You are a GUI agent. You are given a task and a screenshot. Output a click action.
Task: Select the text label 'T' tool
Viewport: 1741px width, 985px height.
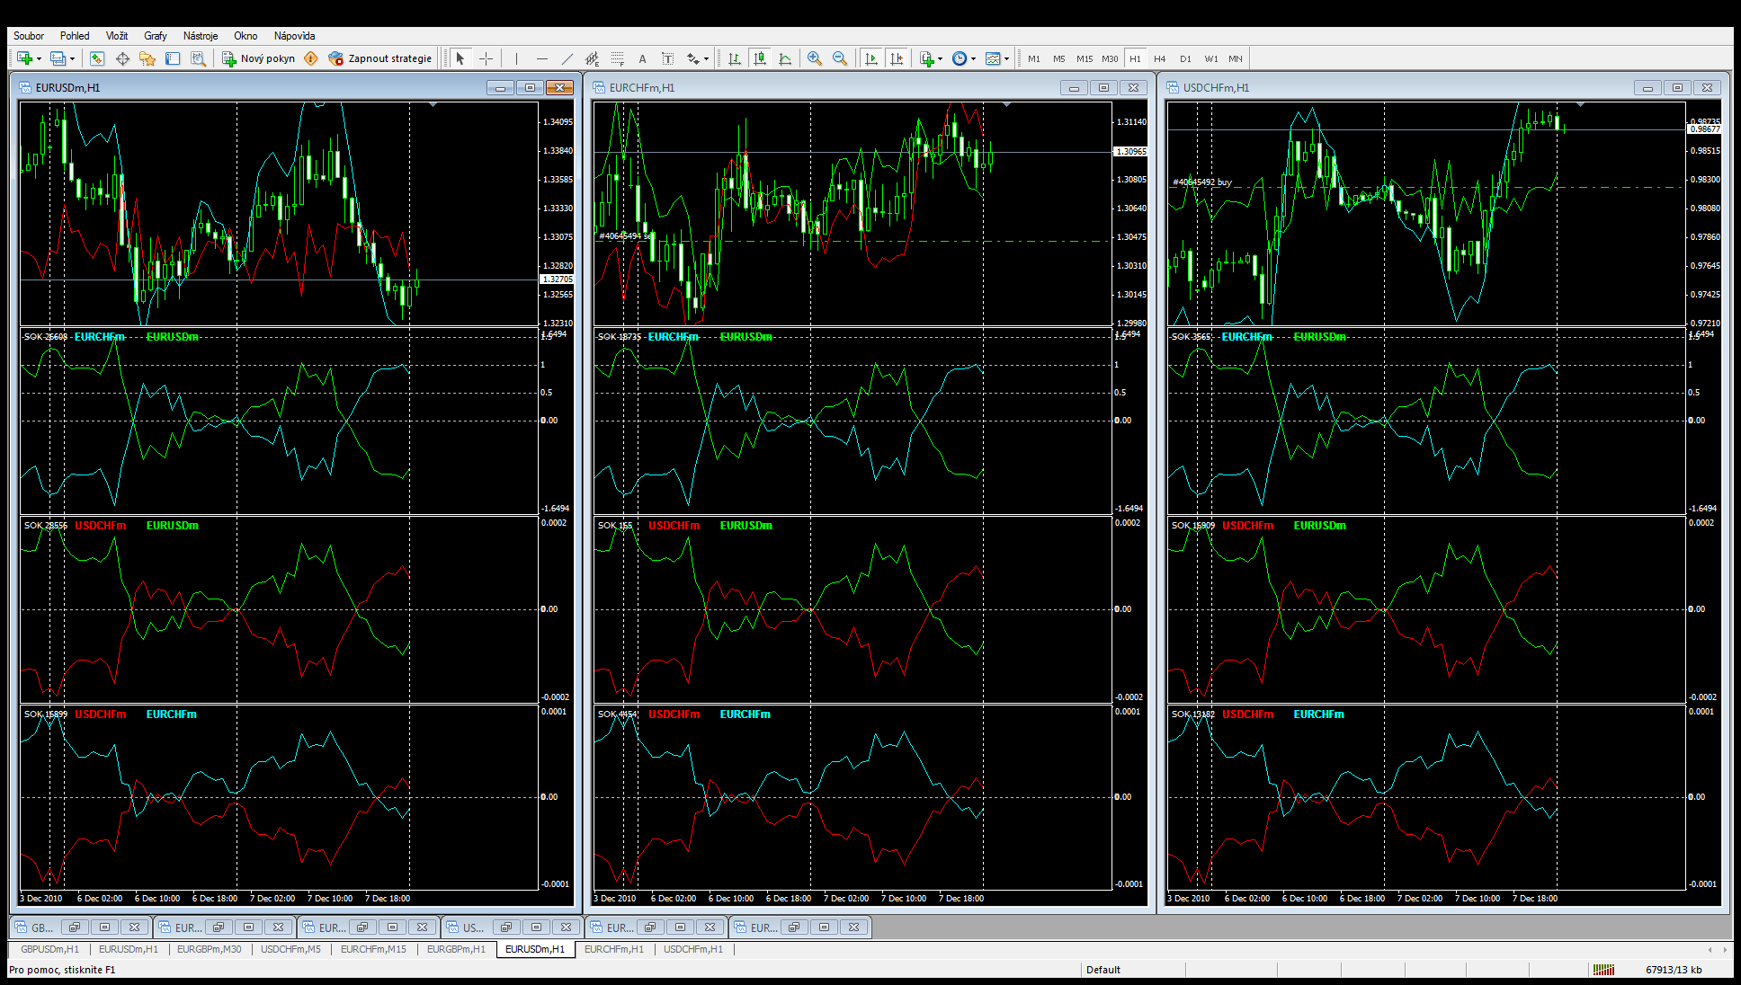tap(667, 58)
